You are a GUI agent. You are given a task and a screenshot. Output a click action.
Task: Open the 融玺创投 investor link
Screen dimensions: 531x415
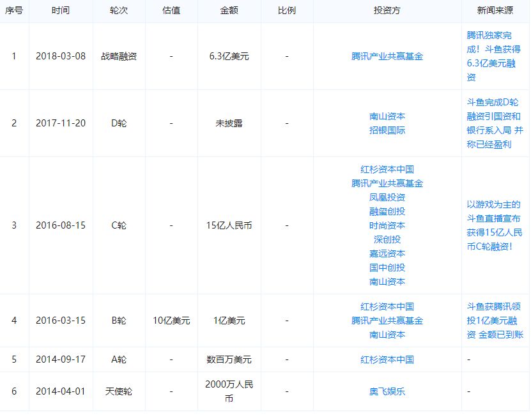(x=387, y=211)
